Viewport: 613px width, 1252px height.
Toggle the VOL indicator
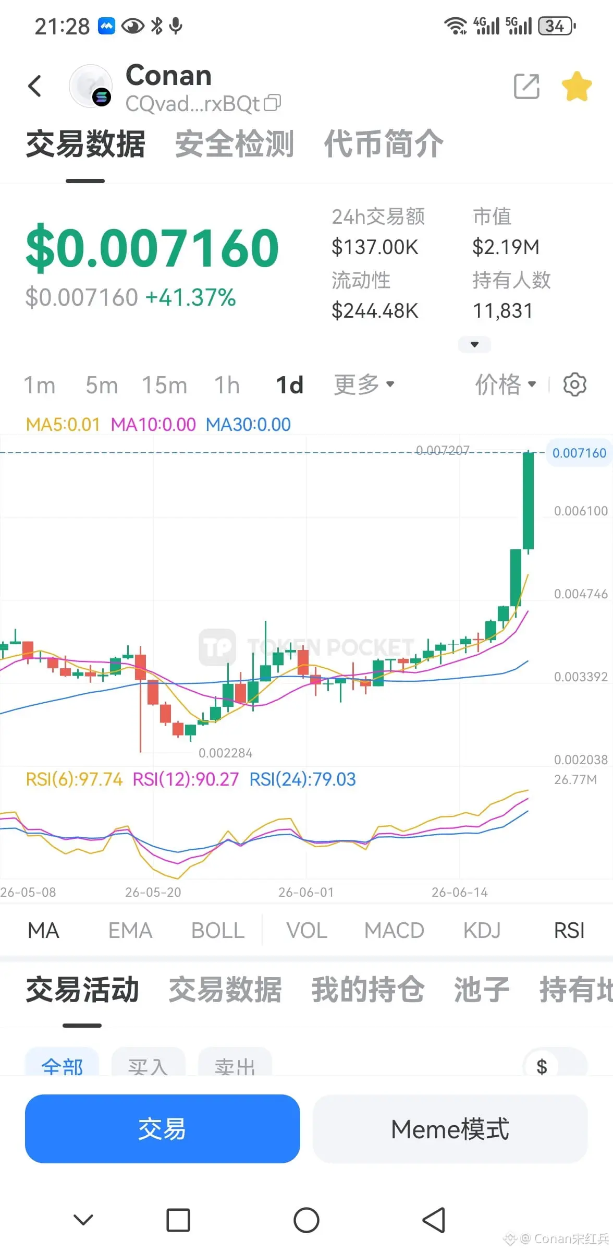307,931
